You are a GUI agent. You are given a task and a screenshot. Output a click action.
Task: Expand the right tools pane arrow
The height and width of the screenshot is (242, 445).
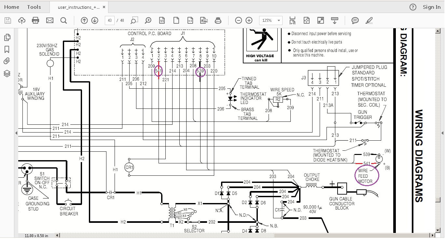(442, 133)
